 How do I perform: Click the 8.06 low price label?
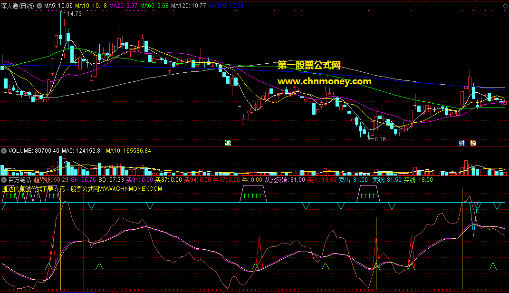click(380, 139)
